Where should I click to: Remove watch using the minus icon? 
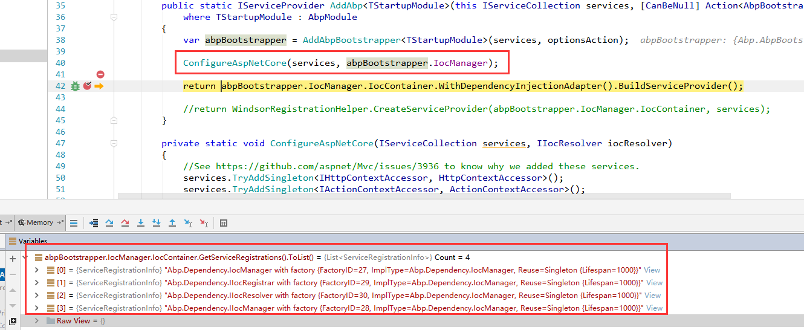pyautogui.click(x=13, y=273)
